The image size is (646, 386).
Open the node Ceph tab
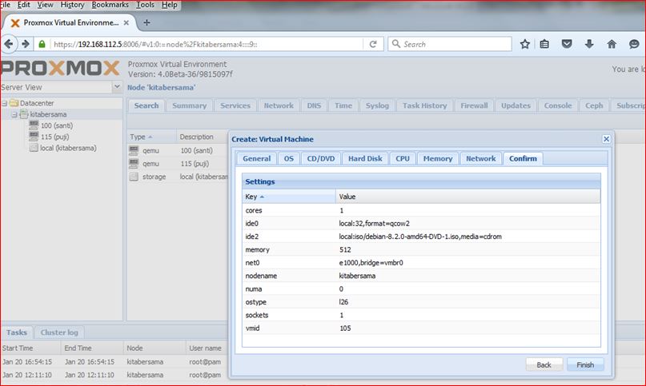[594, 105]
